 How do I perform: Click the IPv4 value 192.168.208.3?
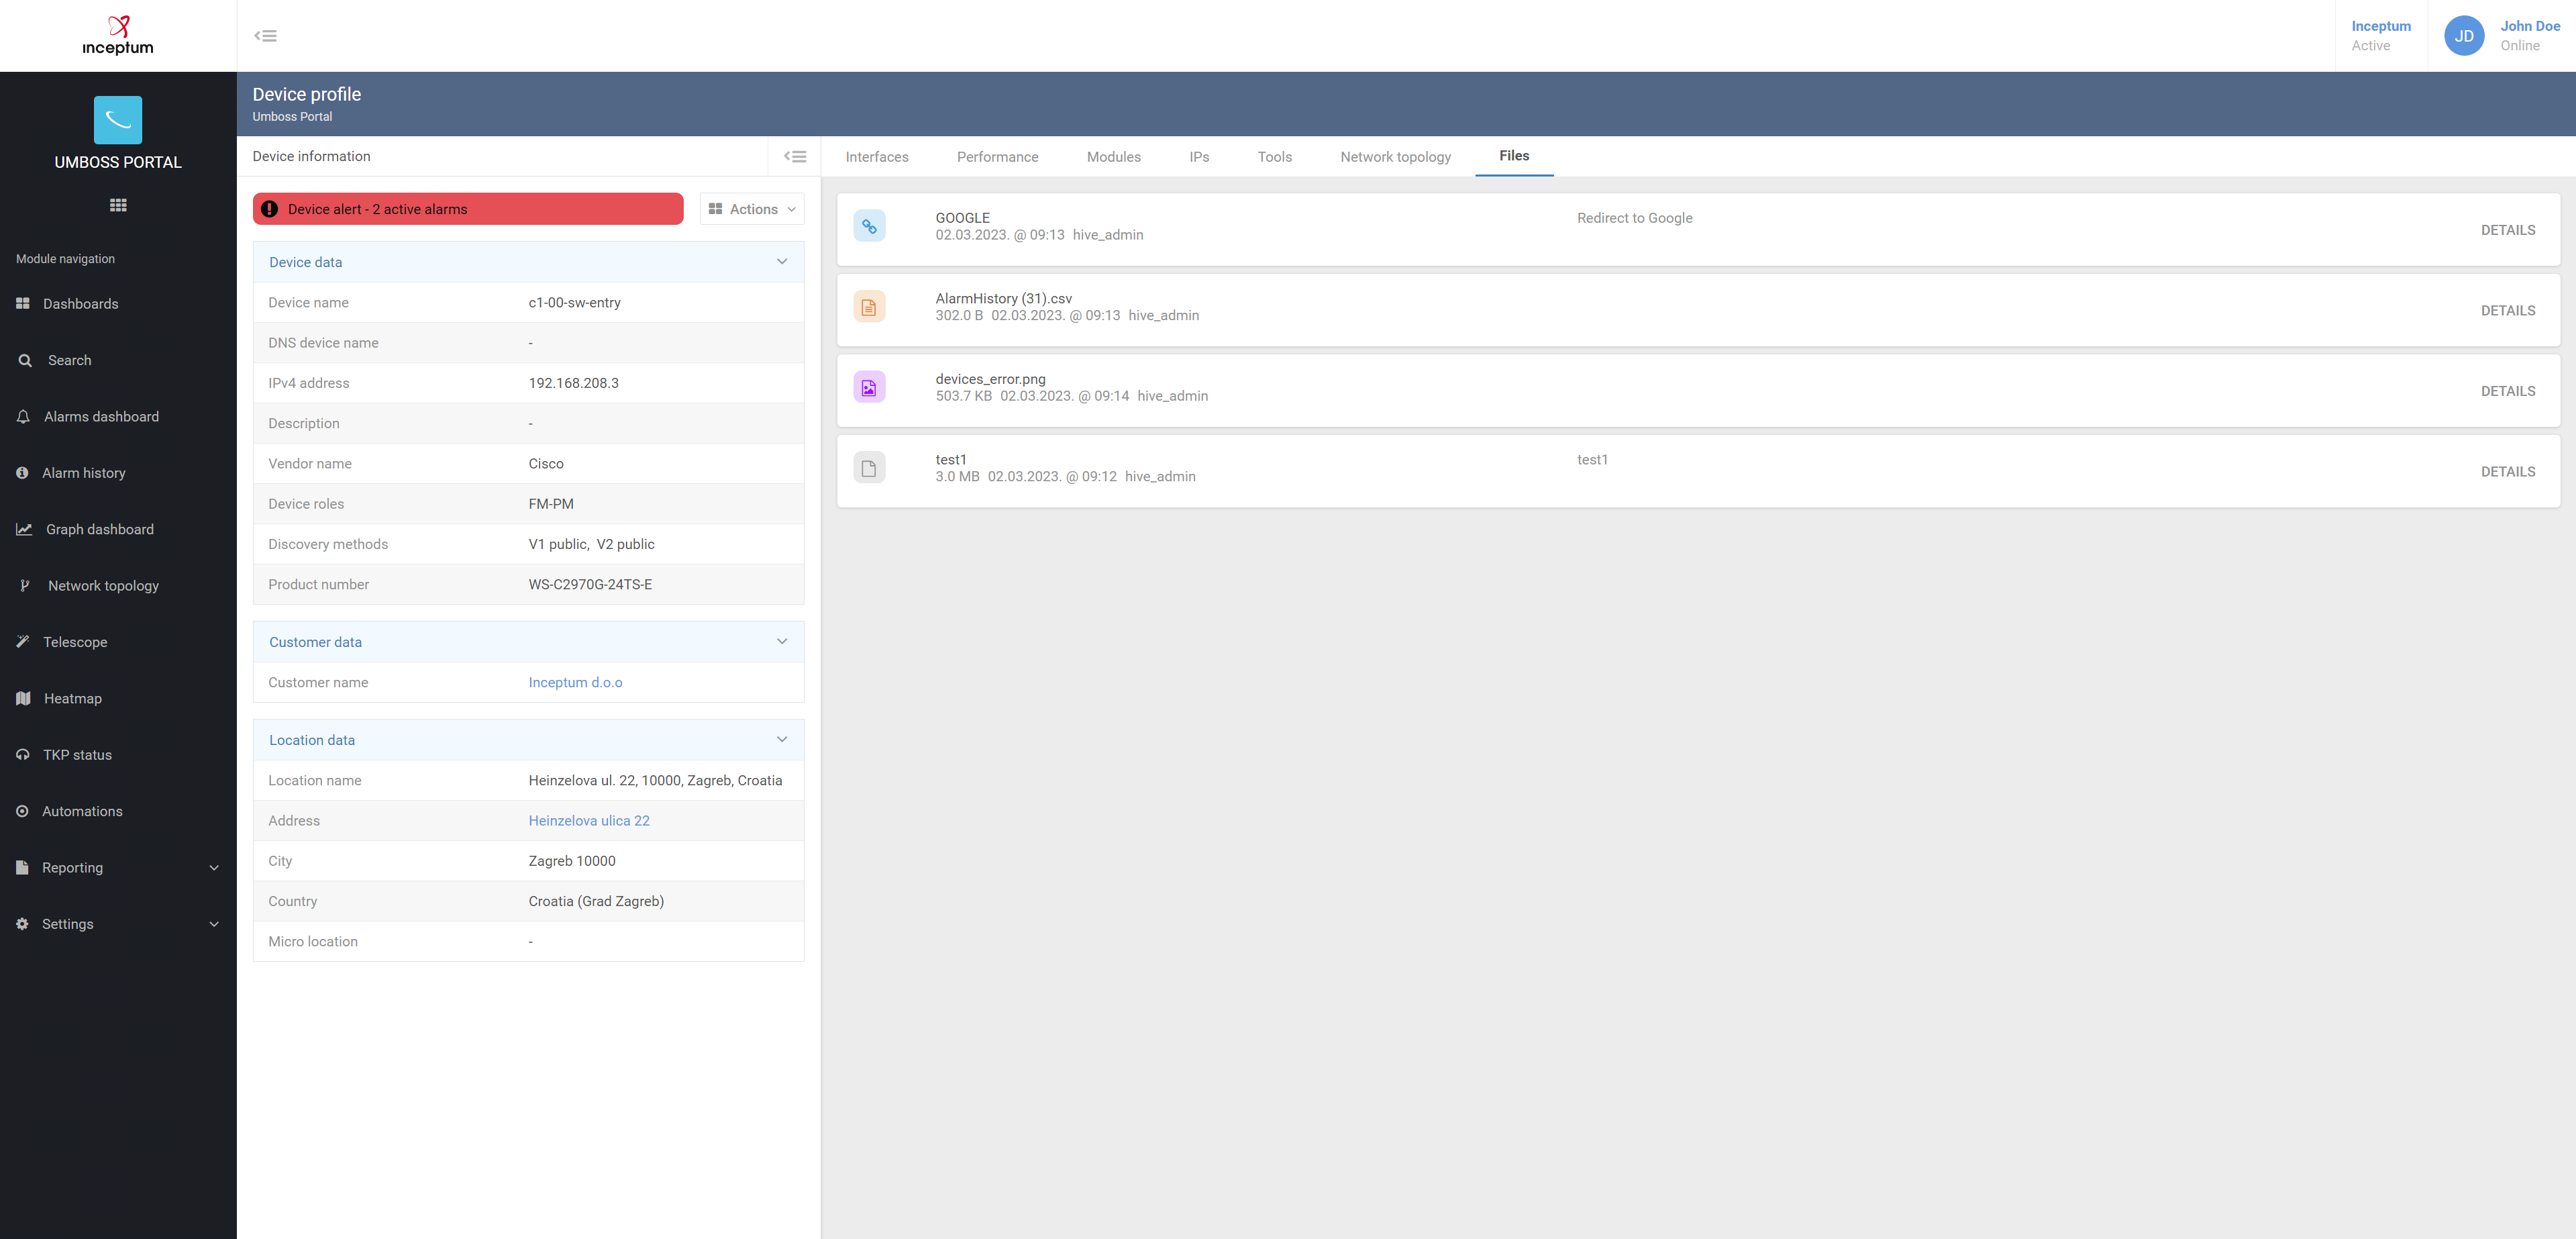[573, 383]
